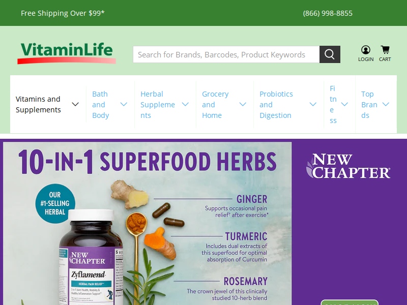The height and width of the screenshot is (305, 407).
Task: Expand the Grocery and Home chevron
Action: pos(243,104)
